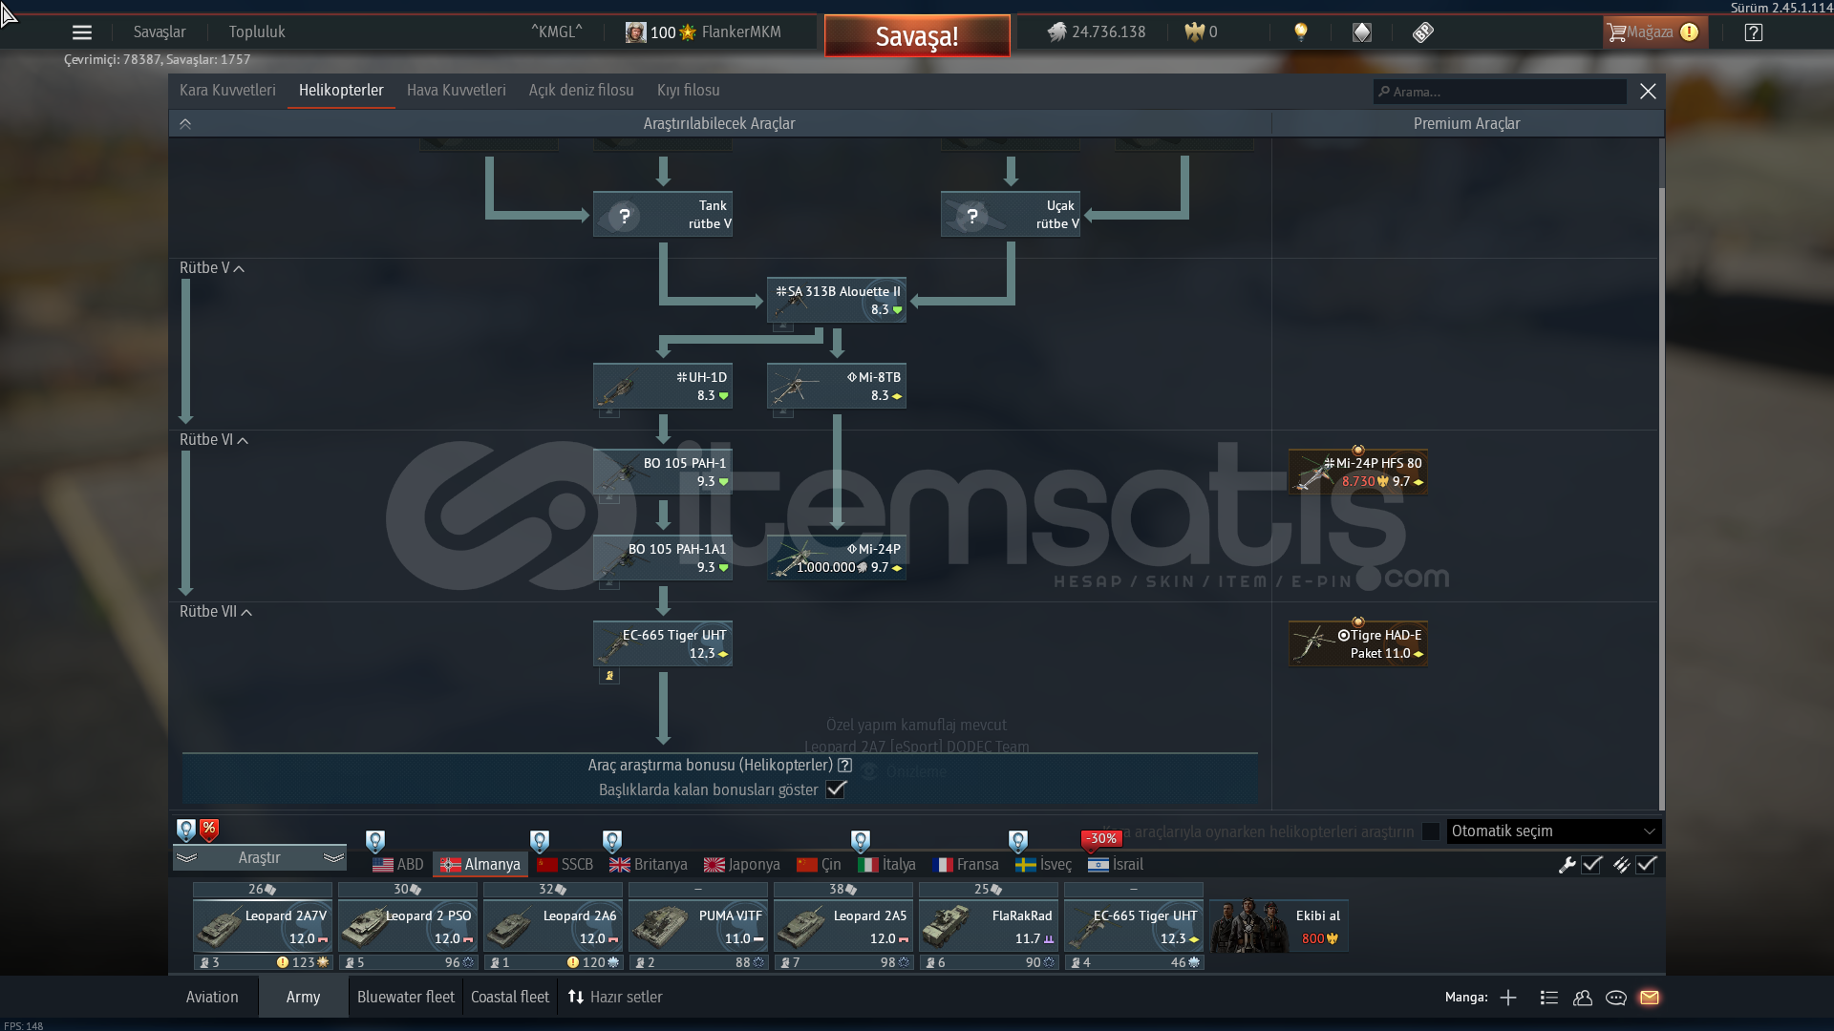The width and height of the screenshot is (1834, 1031).
Task: Switch to Hava Kuvvetleri tab
Action: tap(457, 91)
